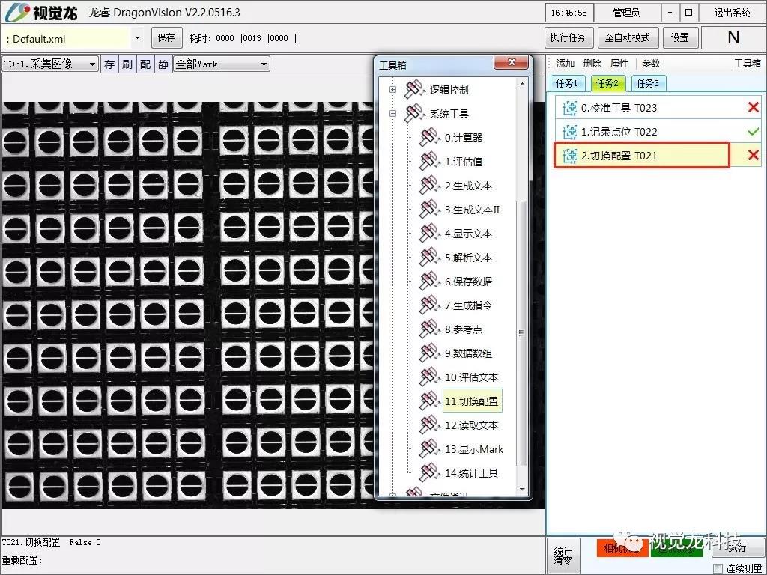Select the 生成文本 tool icon
Image resolution: width=767 pixels, height=575 pixels.
coord(428,186)
